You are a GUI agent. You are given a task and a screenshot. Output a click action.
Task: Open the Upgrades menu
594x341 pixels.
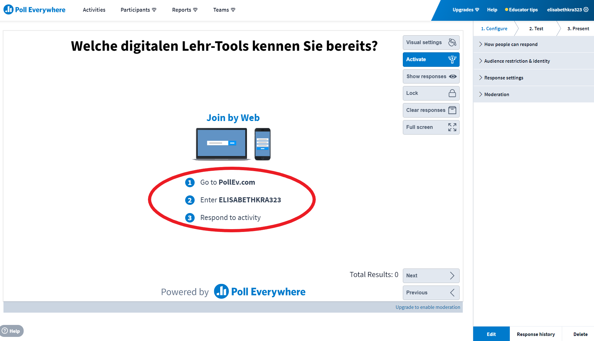coord(466,10)
